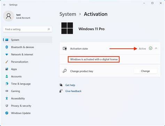Screen dimensions: 165x126
Task: Go to Apps settings
Action: (x=14, y=69)
